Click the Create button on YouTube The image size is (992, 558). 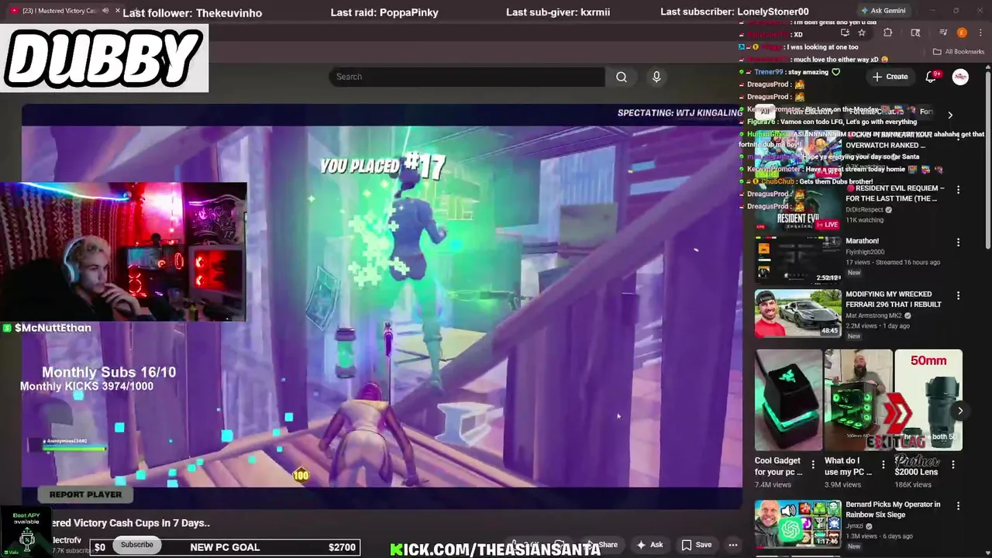[x=890, y=77]
